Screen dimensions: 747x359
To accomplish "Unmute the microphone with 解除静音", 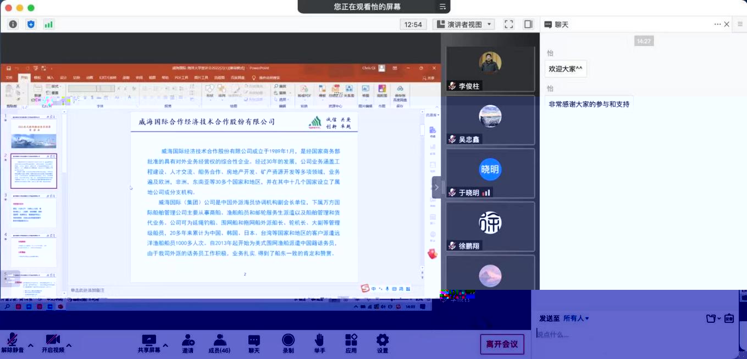I will coord(12,344).
